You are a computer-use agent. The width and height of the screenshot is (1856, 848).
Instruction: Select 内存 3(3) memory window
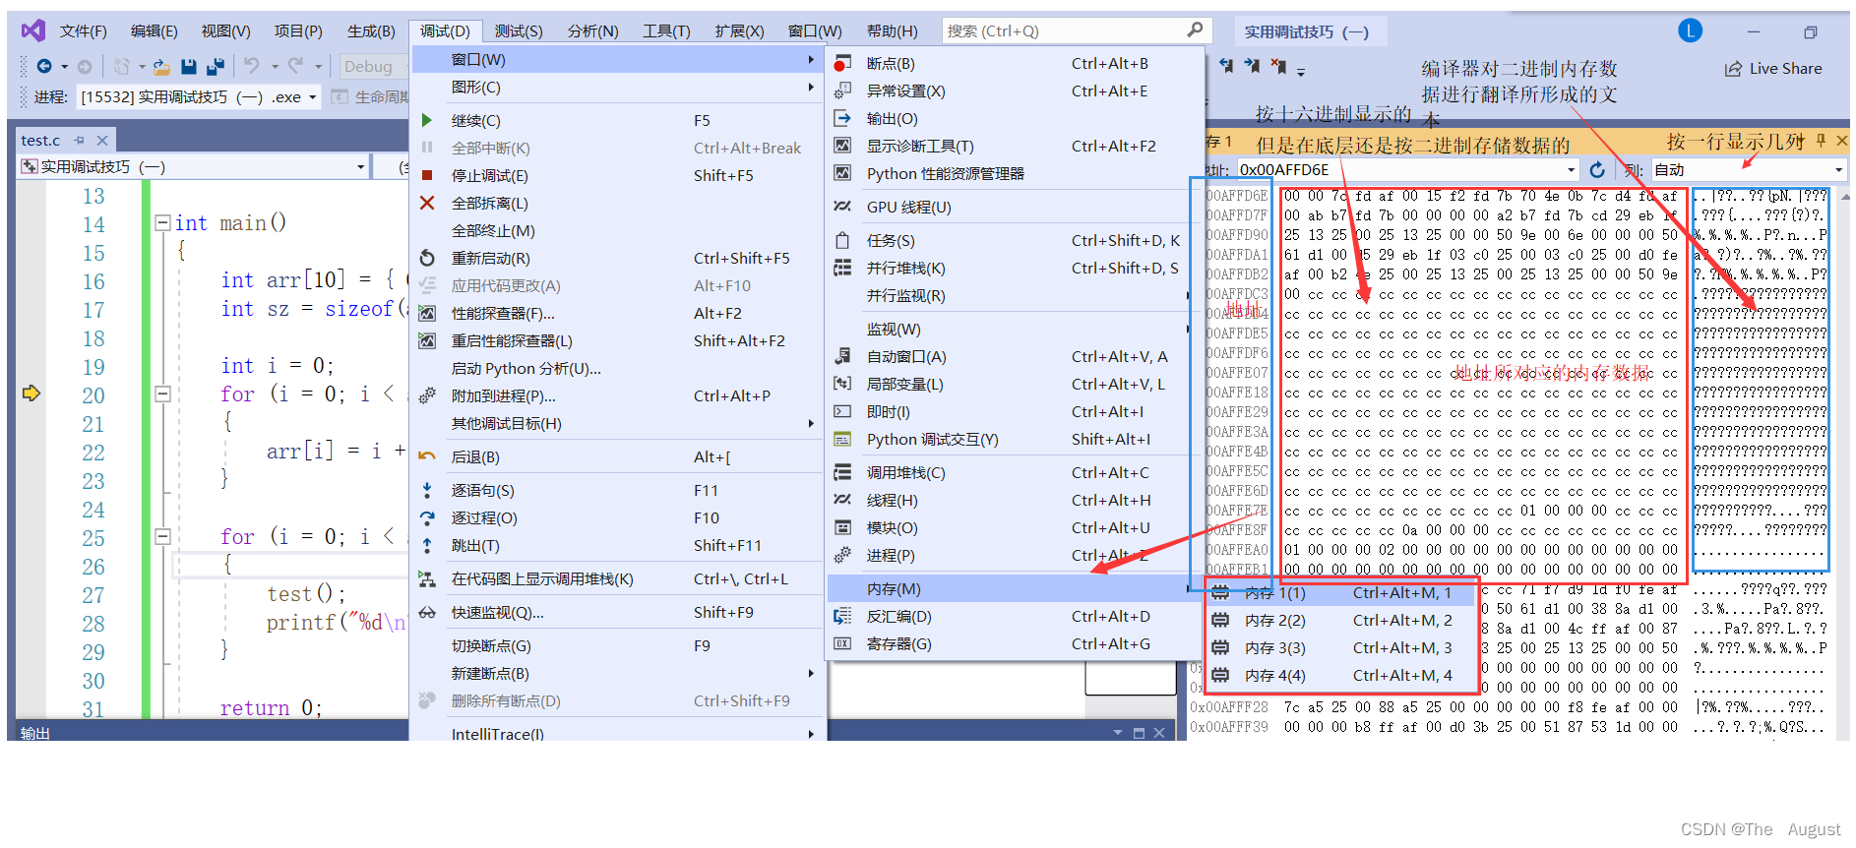[x=1342, y=648]
